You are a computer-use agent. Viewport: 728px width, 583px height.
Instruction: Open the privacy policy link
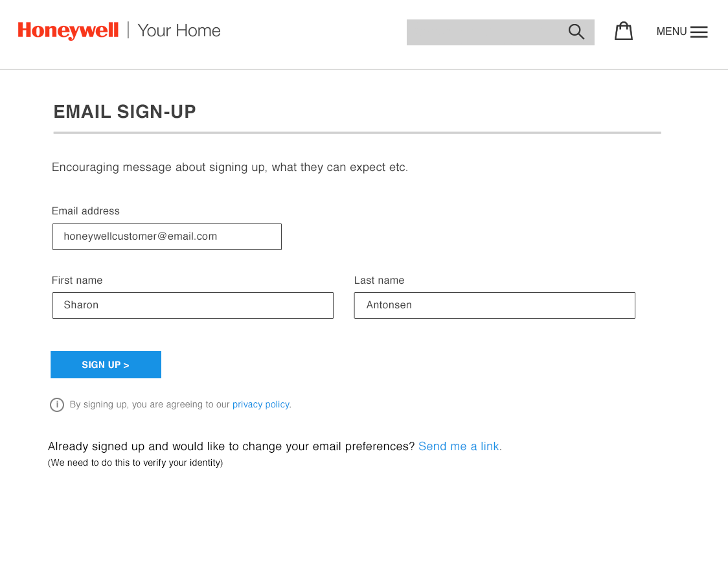click(260, 404)
